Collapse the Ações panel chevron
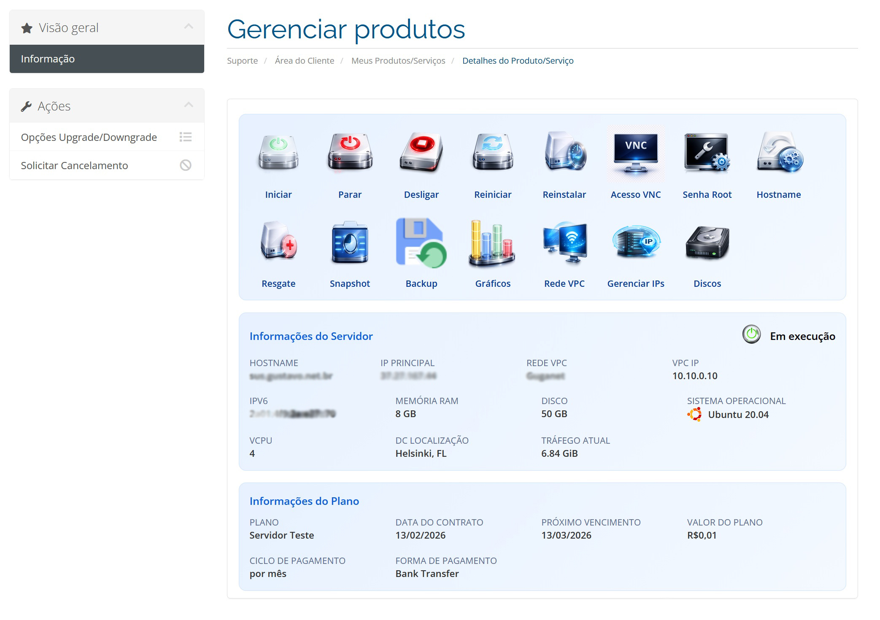This screenshot has height=620, width=880. click(189, 105)
